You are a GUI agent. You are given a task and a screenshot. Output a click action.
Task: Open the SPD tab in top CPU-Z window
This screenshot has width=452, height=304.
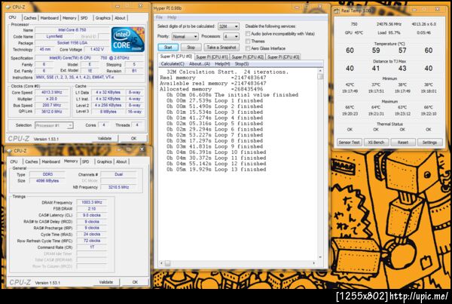point(84,18)
